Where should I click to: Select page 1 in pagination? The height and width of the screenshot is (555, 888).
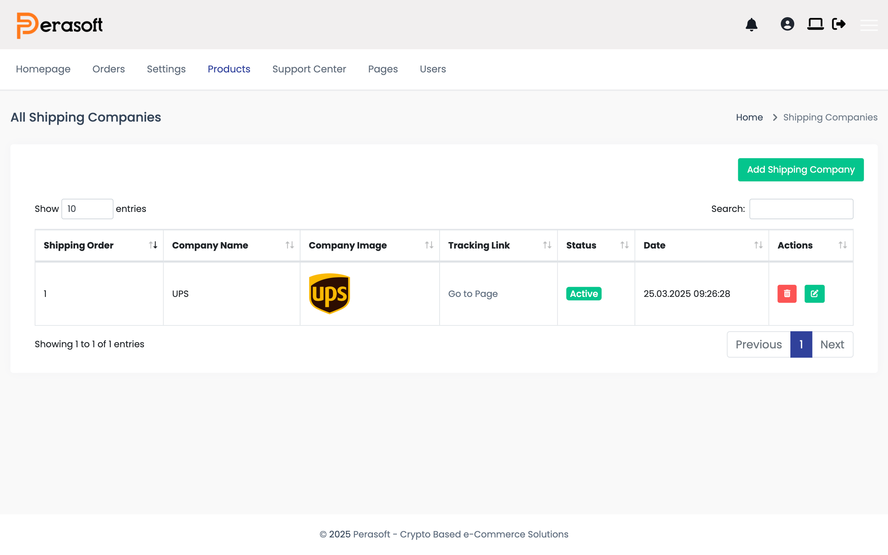coord(801,344)
